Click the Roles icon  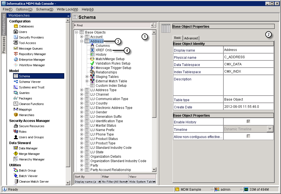16,131
